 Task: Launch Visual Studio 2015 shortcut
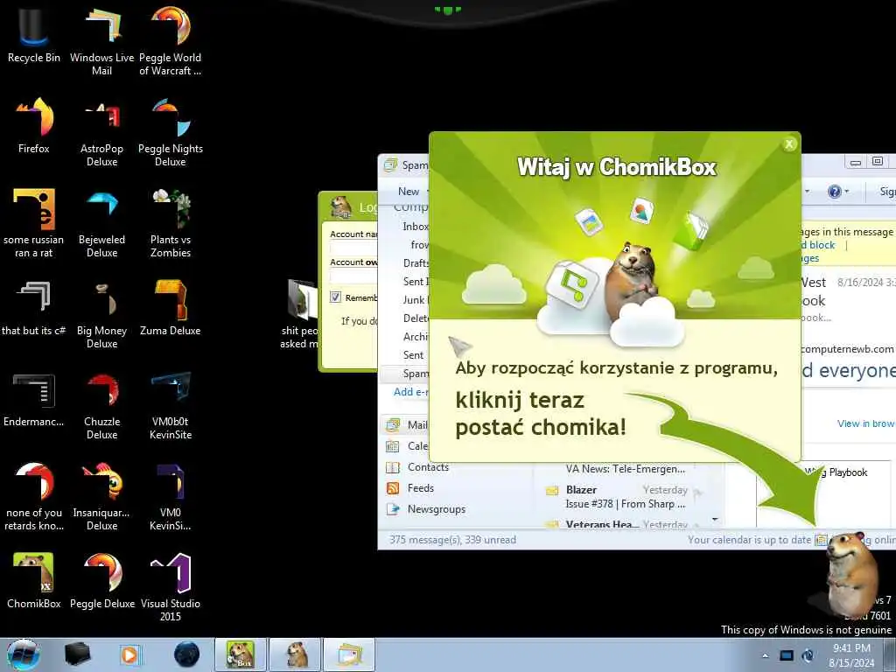click(171, 586)
